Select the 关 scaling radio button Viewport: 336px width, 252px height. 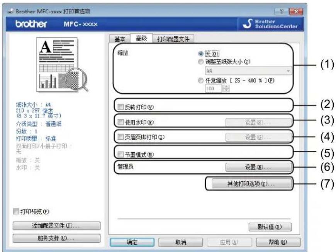tap(200, 53)
